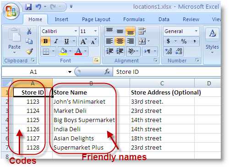Toggle Bold formatting

click(45, 41)
